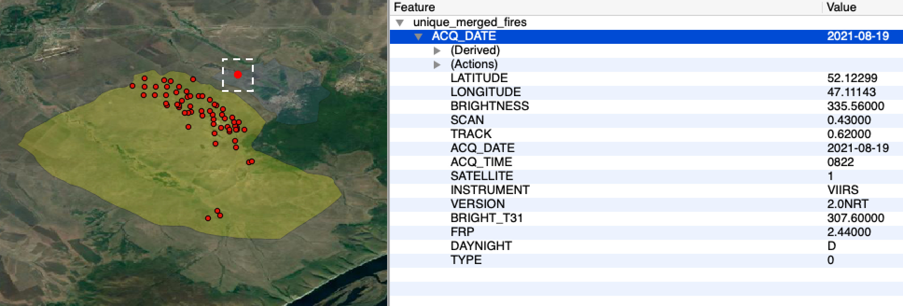The image size is (903, 306).
Task: Select the unique_merged_fires layer row
Action: (646, 22)
